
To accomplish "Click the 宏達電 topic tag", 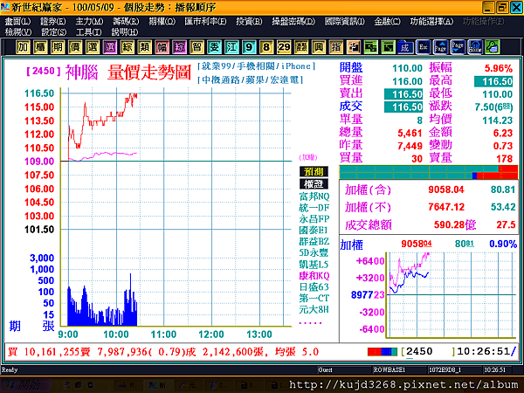I will tap(285, 79).
